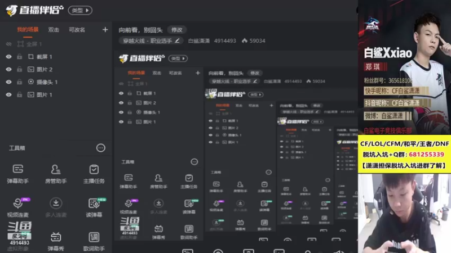Viewport: 451px width, 253px height.
Task: Hide outermost 图片 1 source with its eye icon
Action: coord(8,94)
